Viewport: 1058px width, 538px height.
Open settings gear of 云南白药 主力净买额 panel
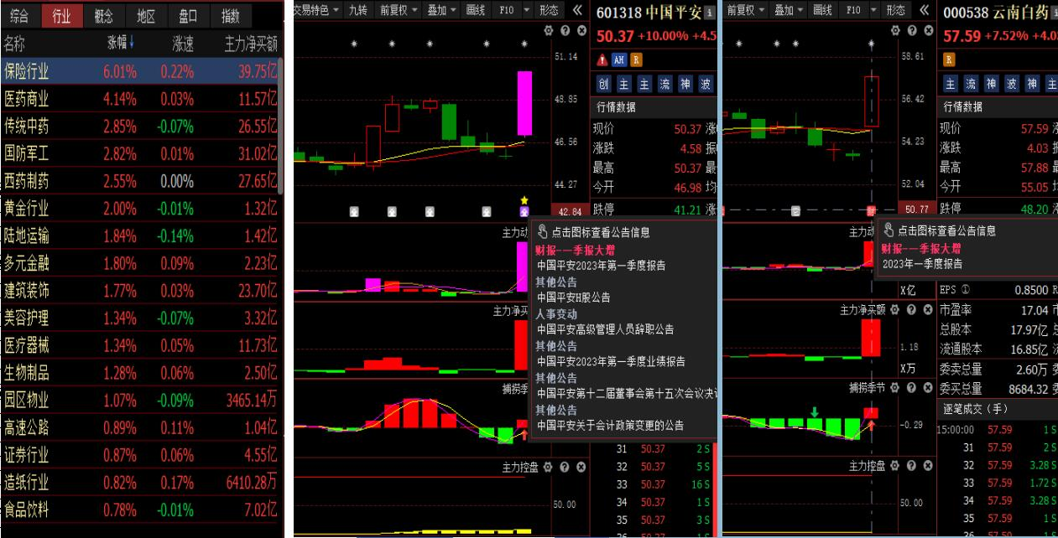(x=897, y=310)
